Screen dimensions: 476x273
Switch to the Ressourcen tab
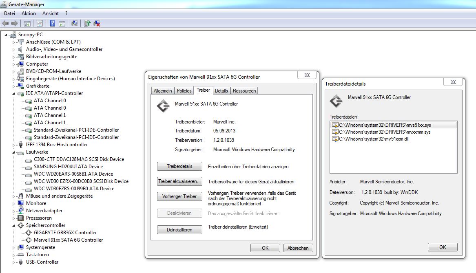[244, 91]
